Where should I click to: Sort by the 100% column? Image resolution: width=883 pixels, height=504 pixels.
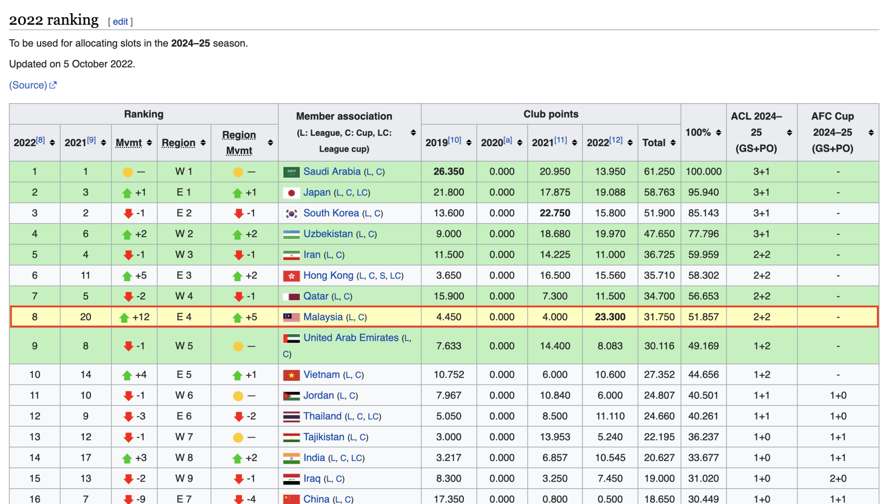(718, 133)
